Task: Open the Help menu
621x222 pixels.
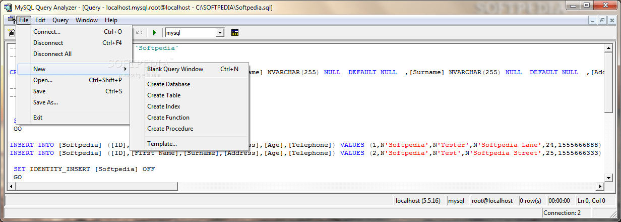Action: [x=111, y=20]
